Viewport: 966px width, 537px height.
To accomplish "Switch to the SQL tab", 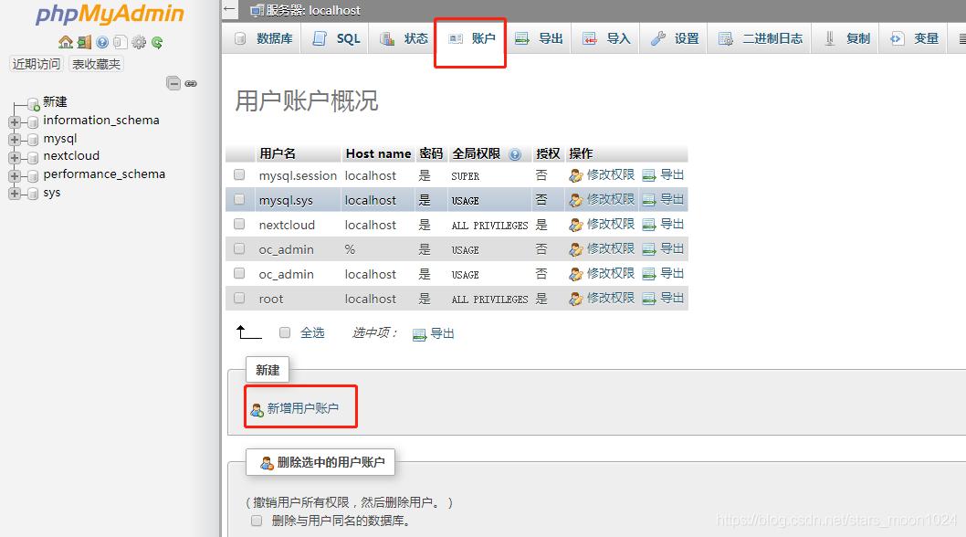I will pos(334,38).
